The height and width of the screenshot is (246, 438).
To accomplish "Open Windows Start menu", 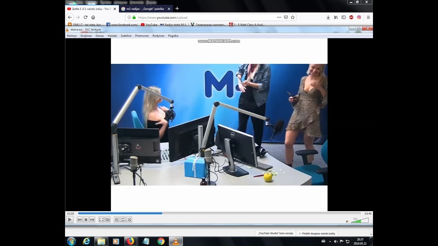I will point(72,241).
